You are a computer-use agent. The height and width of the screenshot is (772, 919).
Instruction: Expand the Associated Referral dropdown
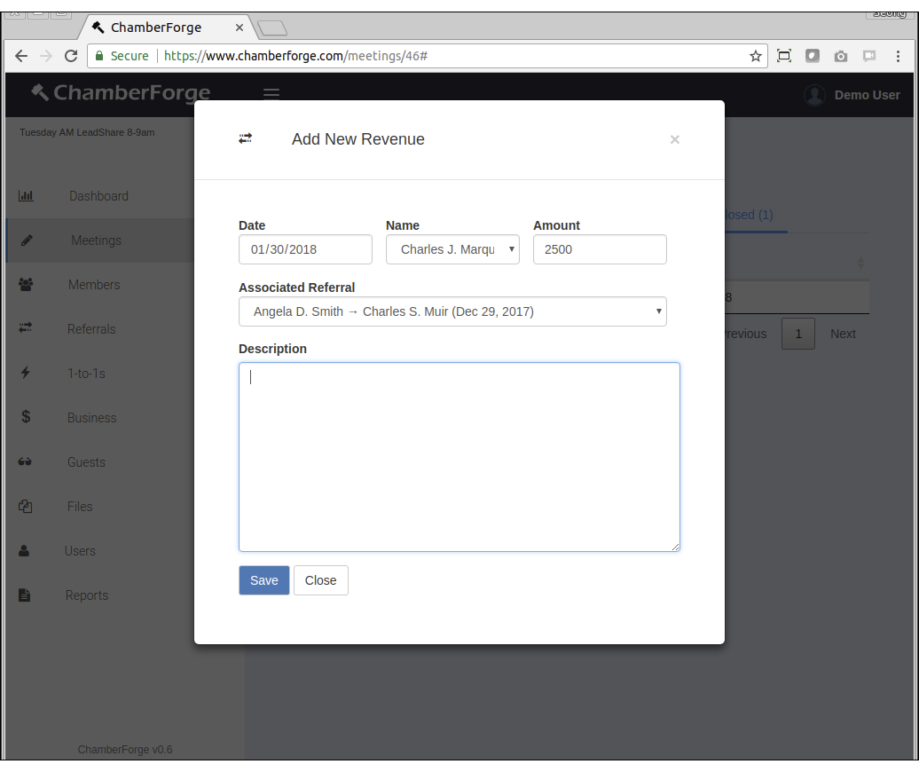point(452,311)
